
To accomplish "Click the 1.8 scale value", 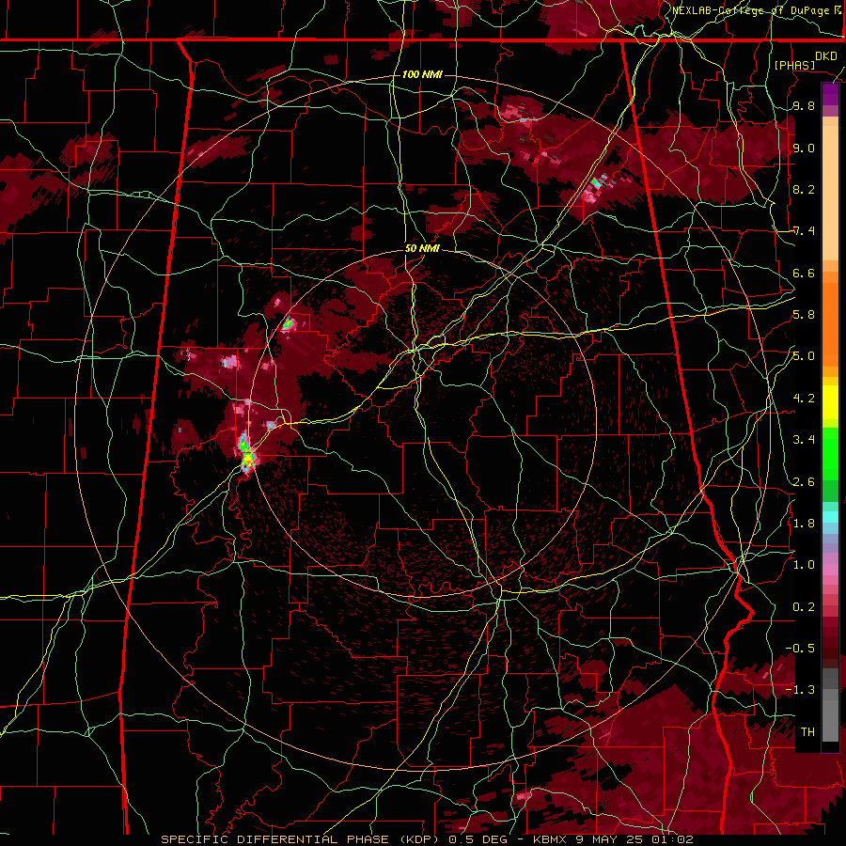I will pos(804,524).
